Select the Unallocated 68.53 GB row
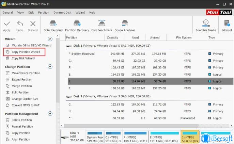Viewport: 234px width, 144px height. coord(151,118)
